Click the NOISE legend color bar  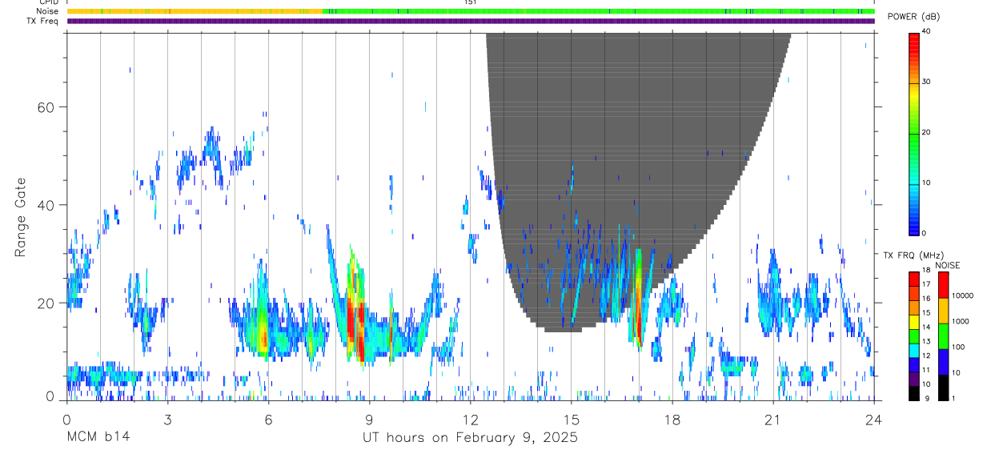pos(944,335)
